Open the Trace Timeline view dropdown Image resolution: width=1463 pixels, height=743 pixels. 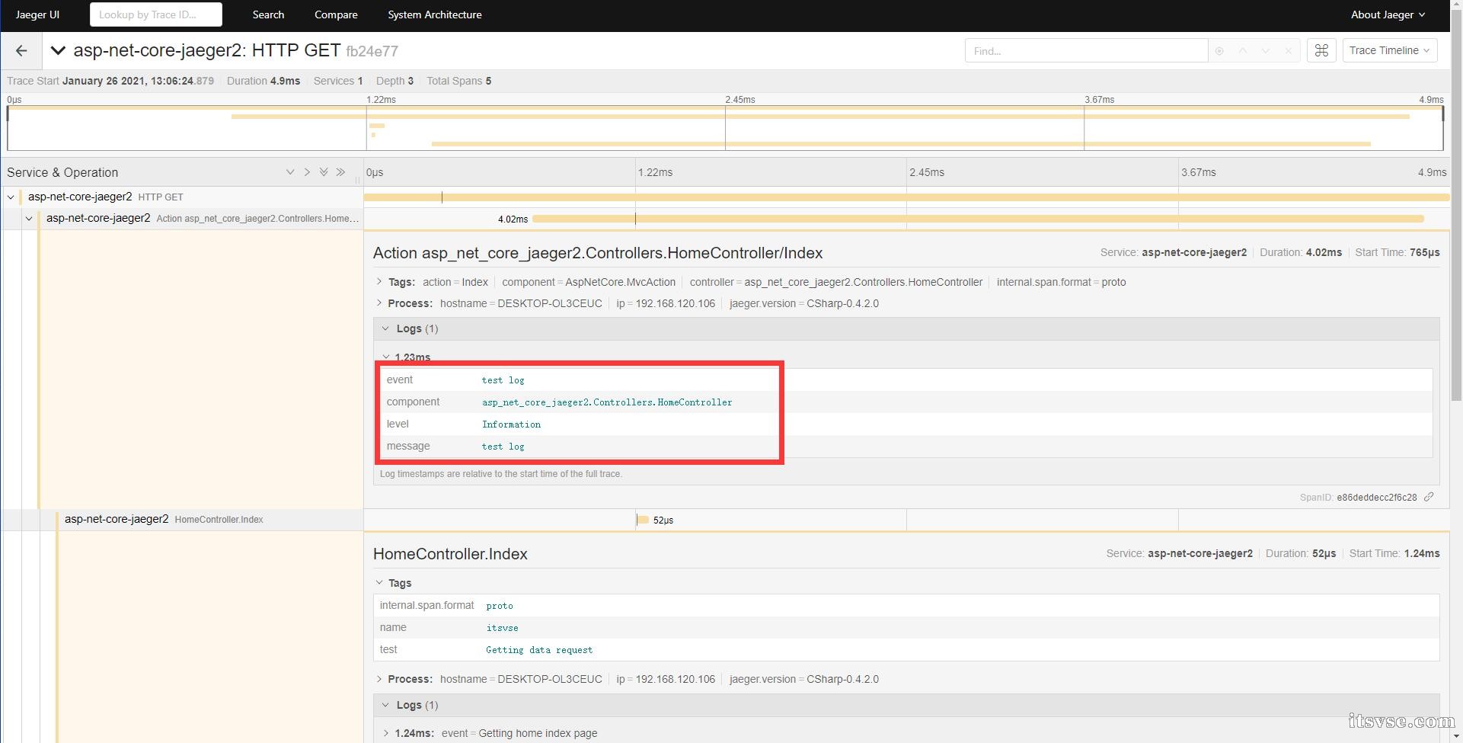pos(1390,51)
